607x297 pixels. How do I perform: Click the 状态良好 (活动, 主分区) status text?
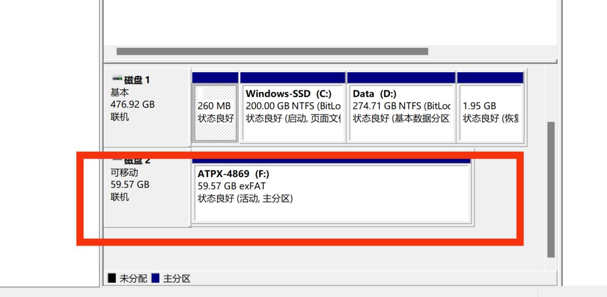coord(245,199)
